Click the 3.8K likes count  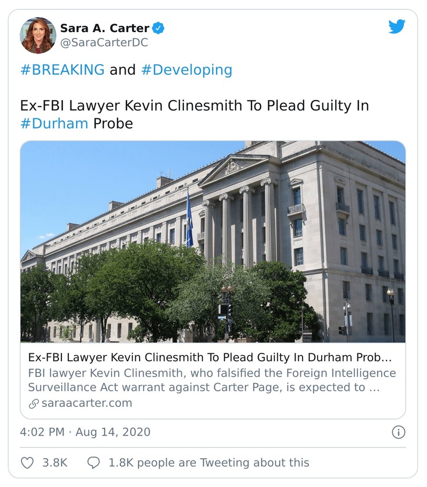55,462
